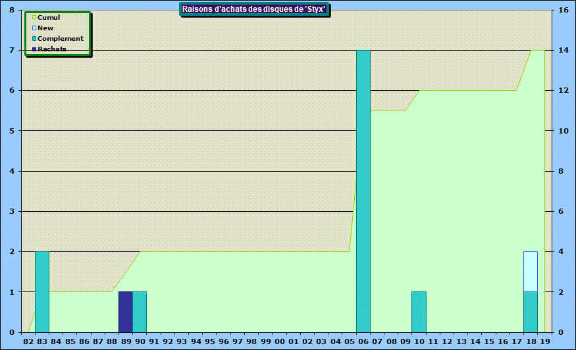The width and height of the screenshot is (576, 350).
Task: Click the left axis value '8'
Action: (x=12, y=11)
